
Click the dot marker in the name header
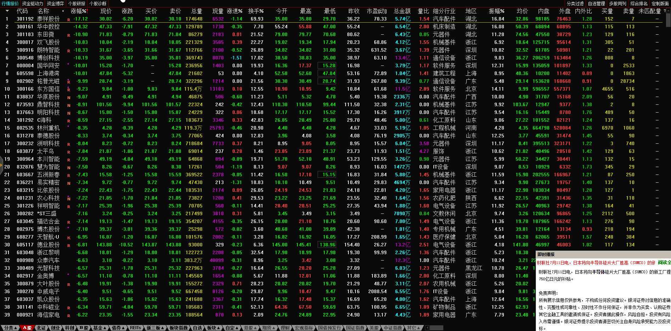(x=63, y=11)
